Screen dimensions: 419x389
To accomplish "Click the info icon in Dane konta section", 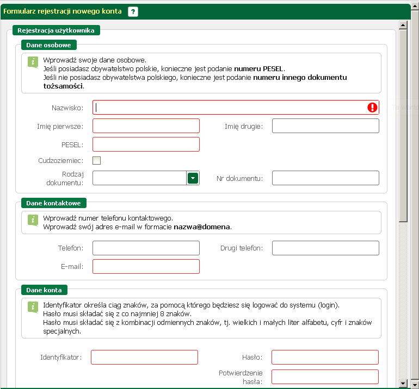I will (x=33, y=307).
